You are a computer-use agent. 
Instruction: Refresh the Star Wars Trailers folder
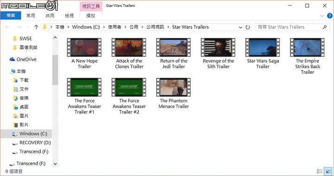(x=248, y=27)
